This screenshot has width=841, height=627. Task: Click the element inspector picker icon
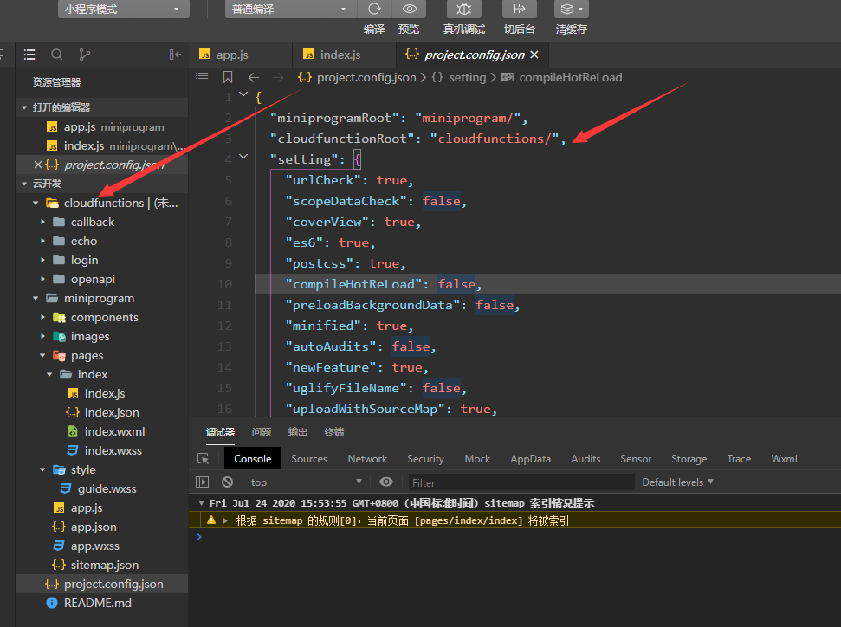tap(204, 459)
